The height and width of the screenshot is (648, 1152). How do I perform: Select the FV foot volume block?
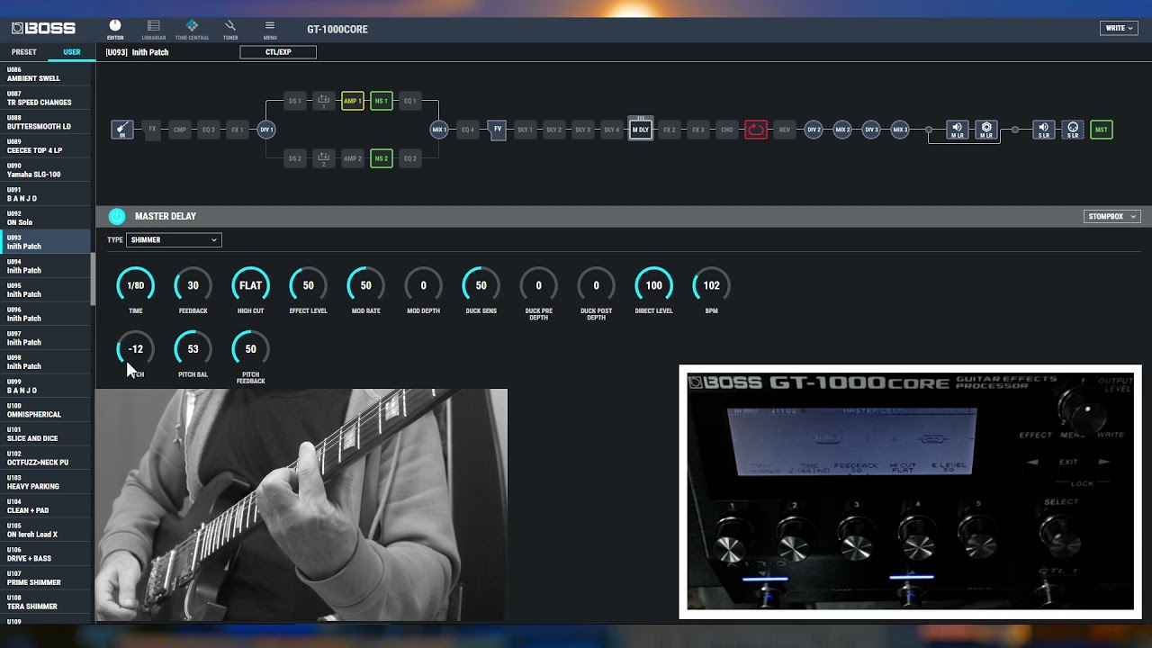point(497,130)
